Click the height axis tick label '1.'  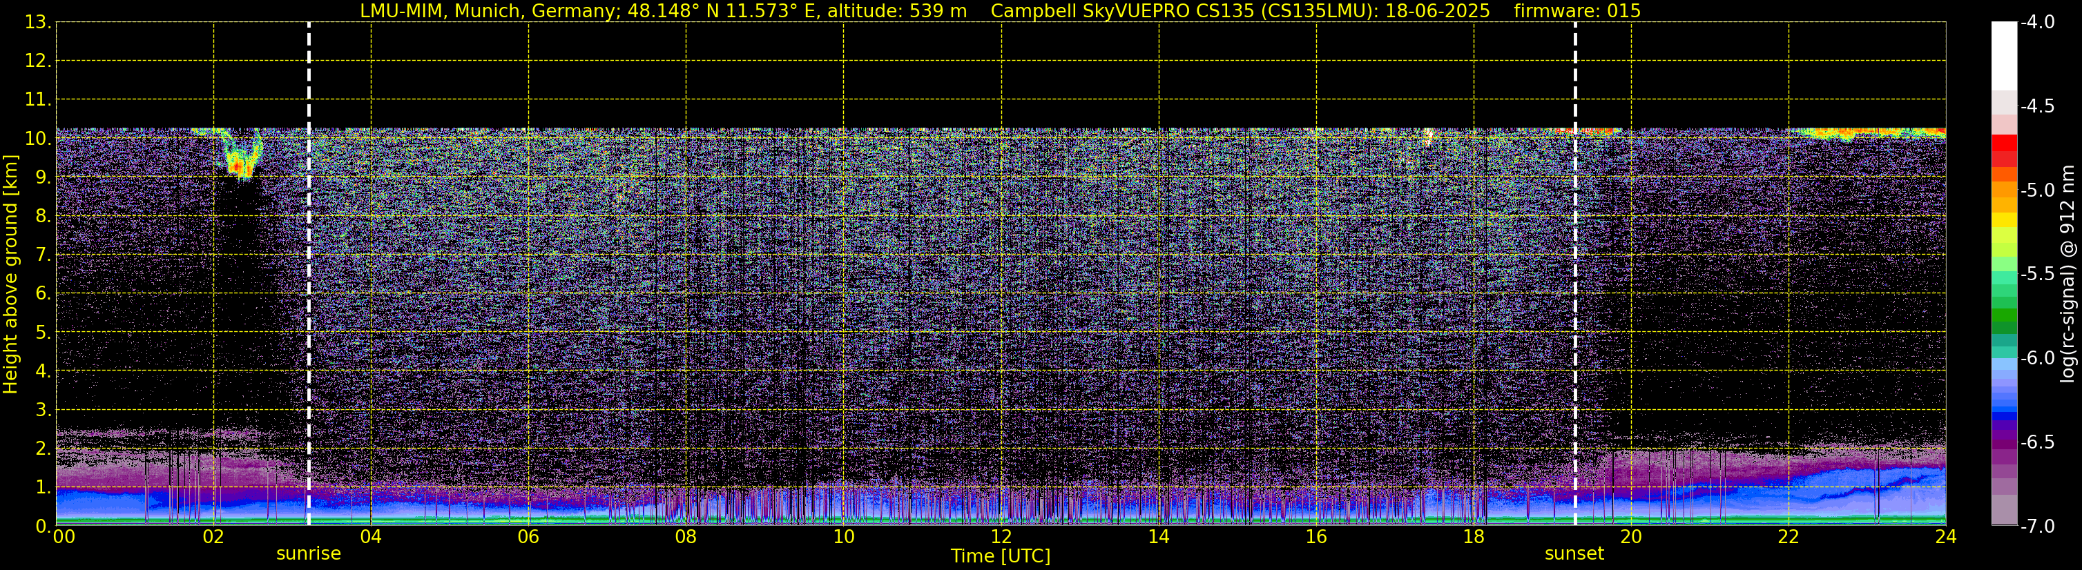pyautogui.click(x=44, y=488)
